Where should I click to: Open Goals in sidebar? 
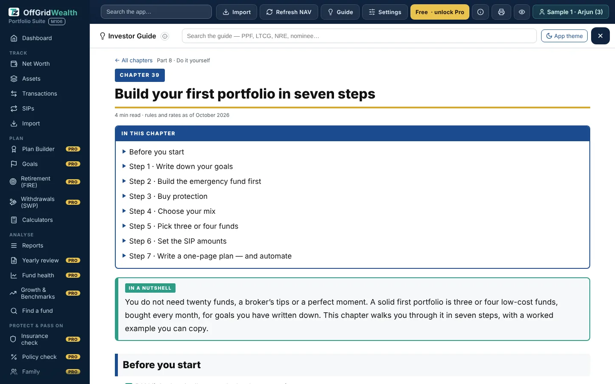coord(45,164)
